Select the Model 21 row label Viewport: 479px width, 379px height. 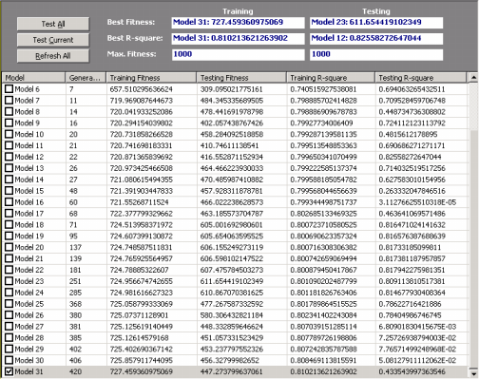tap(29, 258)
